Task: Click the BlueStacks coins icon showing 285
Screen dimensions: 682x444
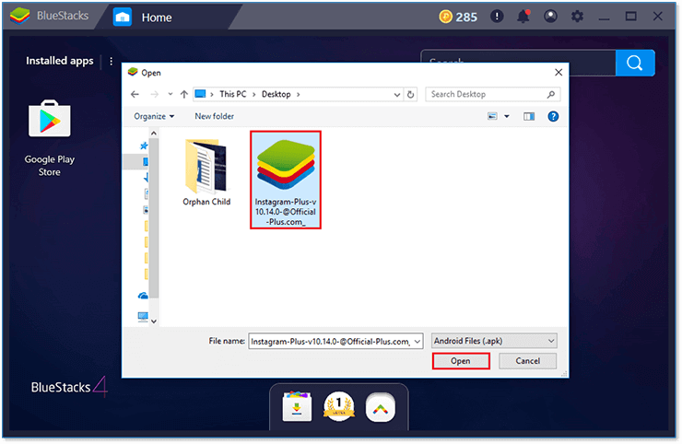Action: pos(445,17)
